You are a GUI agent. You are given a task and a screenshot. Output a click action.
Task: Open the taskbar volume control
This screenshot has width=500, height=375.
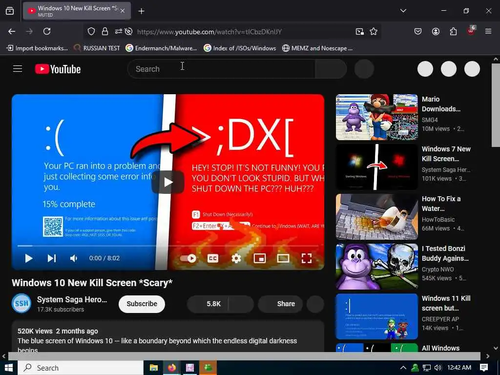pyautogui.click(x=438, y=368)
